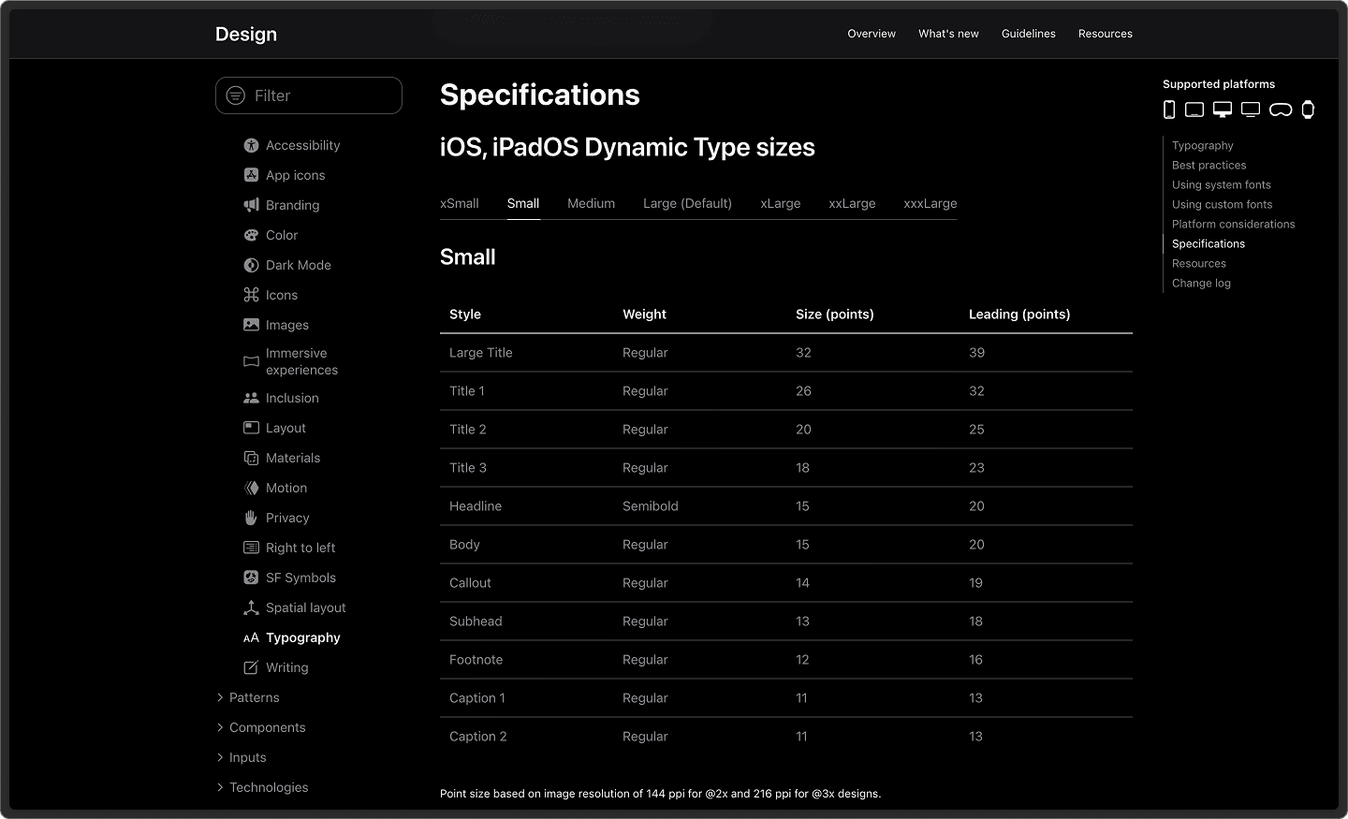Click the Typography AA icon
The height and width of the screenshot is (819, 1348).
pos(251,638)
